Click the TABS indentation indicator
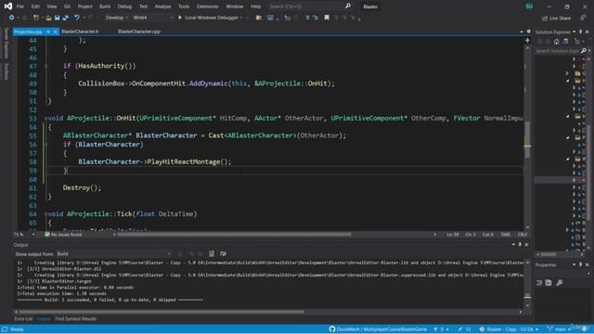594x334 pixels. pos(505,235)
